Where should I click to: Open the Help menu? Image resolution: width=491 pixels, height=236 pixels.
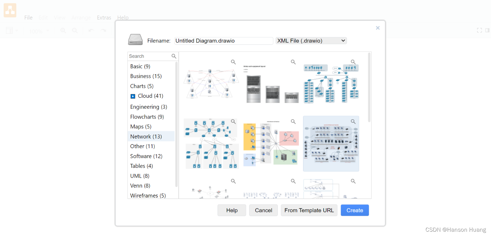point(123,18)
